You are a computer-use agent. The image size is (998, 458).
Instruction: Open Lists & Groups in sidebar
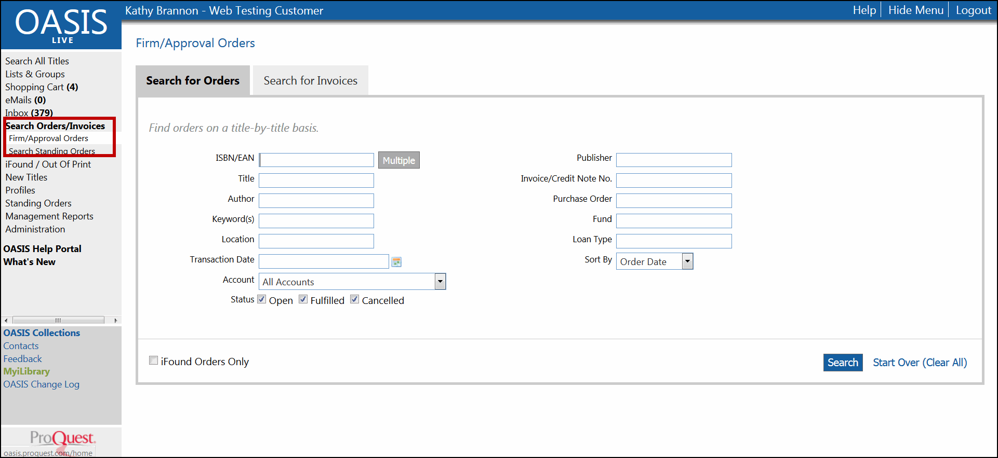35,74
